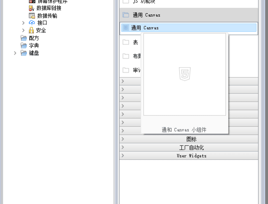268x204 pixels.
Task: Click the folder icon beside 配方
Action: click(24, 38)
